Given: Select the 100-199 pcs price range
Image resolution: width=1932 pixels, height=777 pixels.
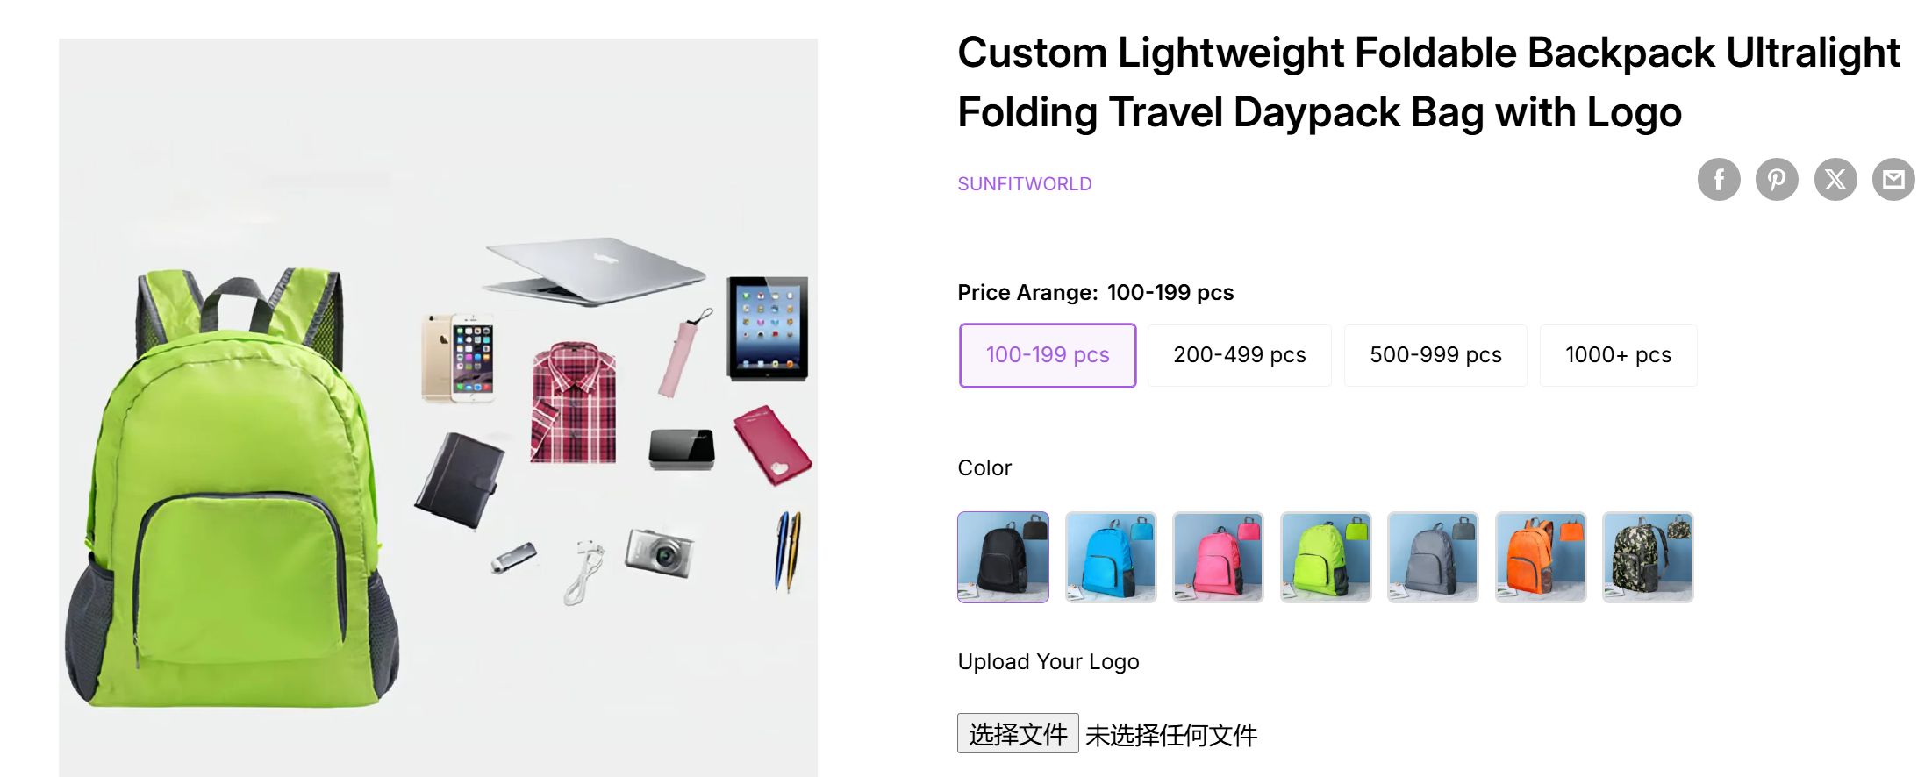Looking at the screenshot, I should click(1048, 355).
